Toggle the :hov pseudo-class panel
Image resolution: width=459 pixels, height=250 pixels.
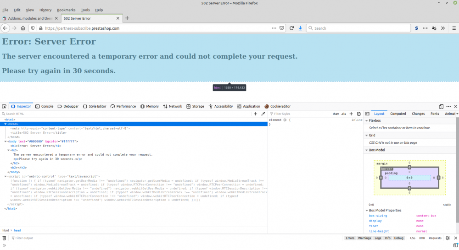coord(336,114)
